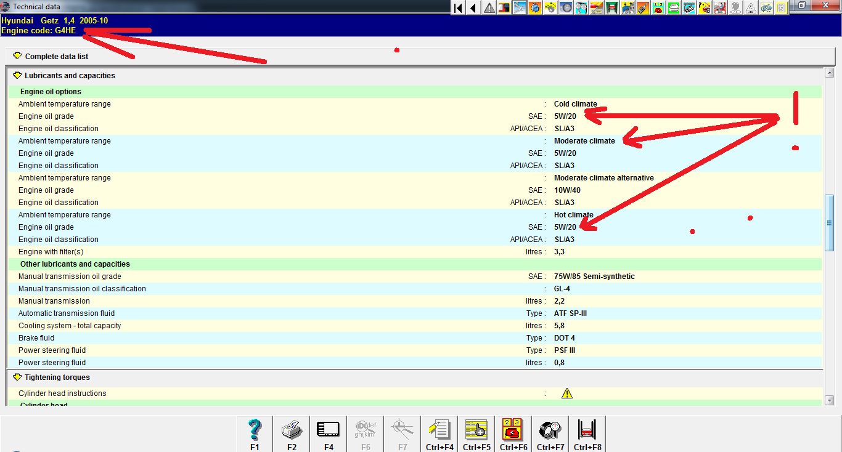View Cylinder head instructions warning triangle
Screen dimensions: 842x452
point(567,393)
